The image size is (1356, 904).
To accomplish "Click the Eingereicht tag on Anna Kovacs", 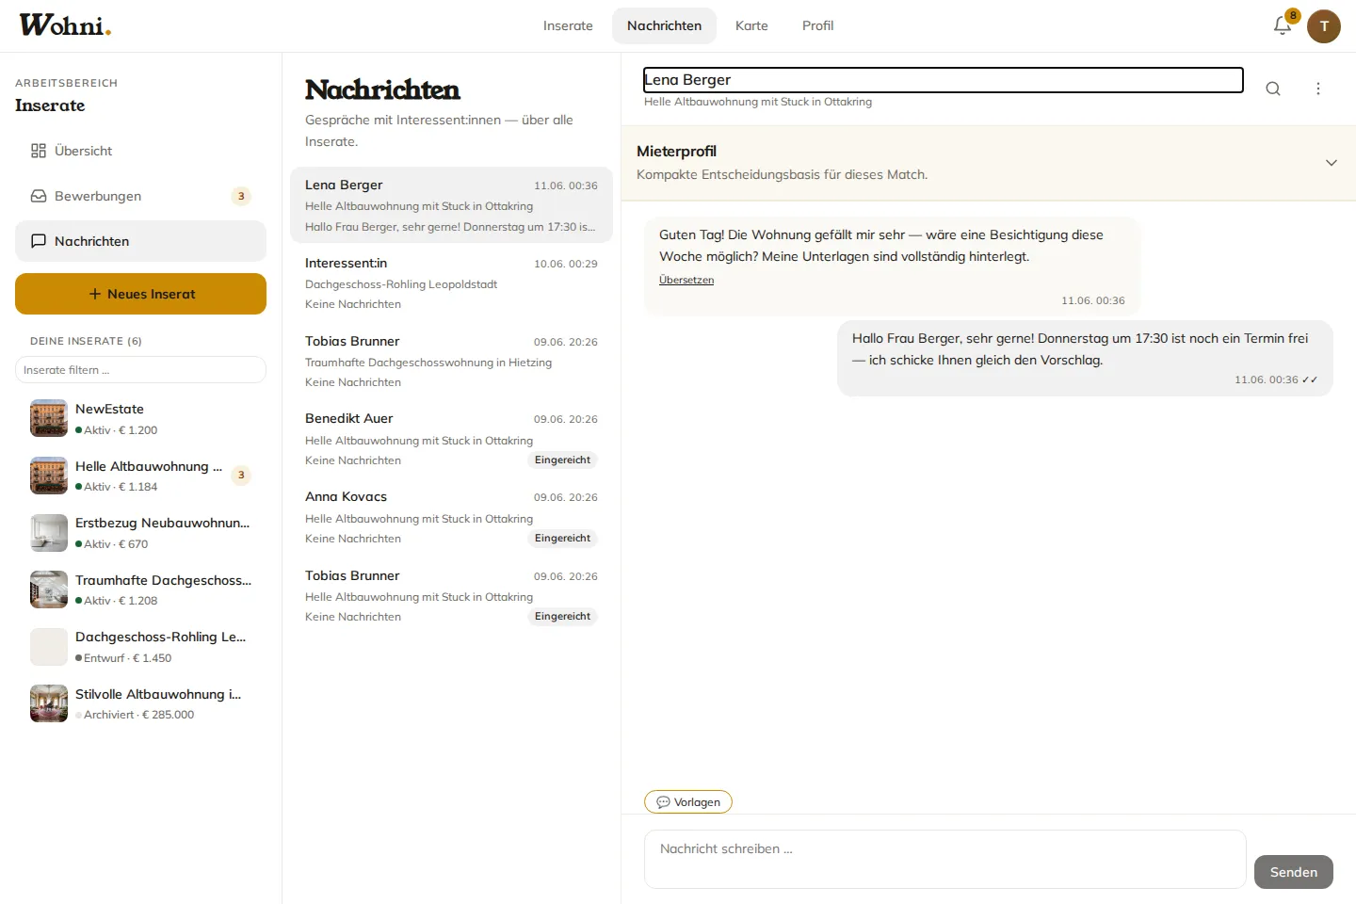I will click(x=562, y=539).
